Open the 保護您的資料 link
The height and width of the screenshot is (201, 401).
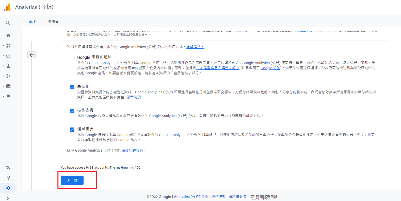(132, 150)
